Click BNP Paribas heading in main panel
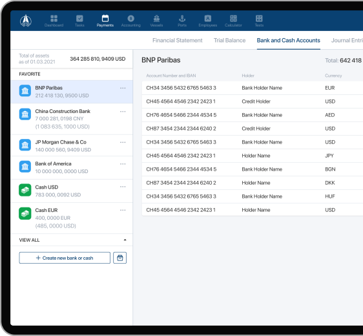 [161, 60]
